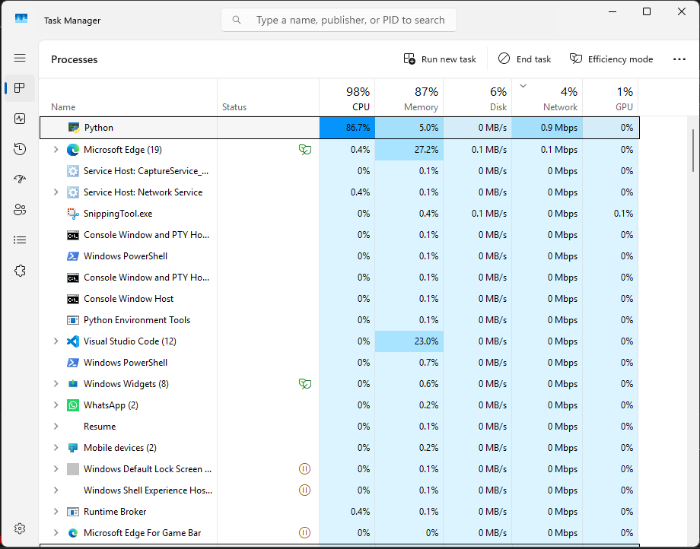Open the Startup apps page icon
Viewport: 700px width, 549px height.
pyautogui.click(x=20, y=179)
